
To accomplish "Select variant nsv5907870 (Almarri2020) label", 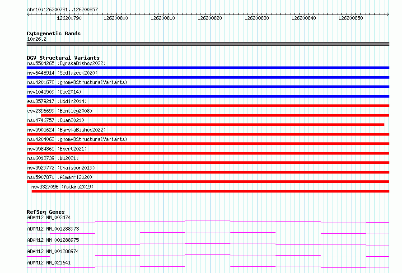I will click(x=60, y=177).
